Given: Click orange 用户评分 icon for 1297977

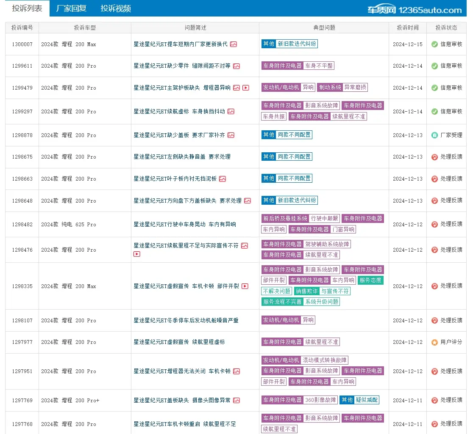Looking at the screenshot, I should coord(435,342).
